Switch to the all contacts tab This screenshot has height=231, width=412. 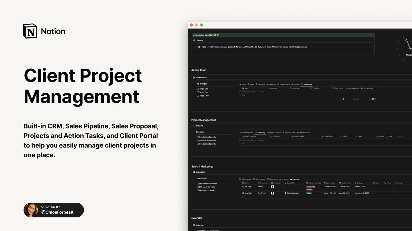272,179
